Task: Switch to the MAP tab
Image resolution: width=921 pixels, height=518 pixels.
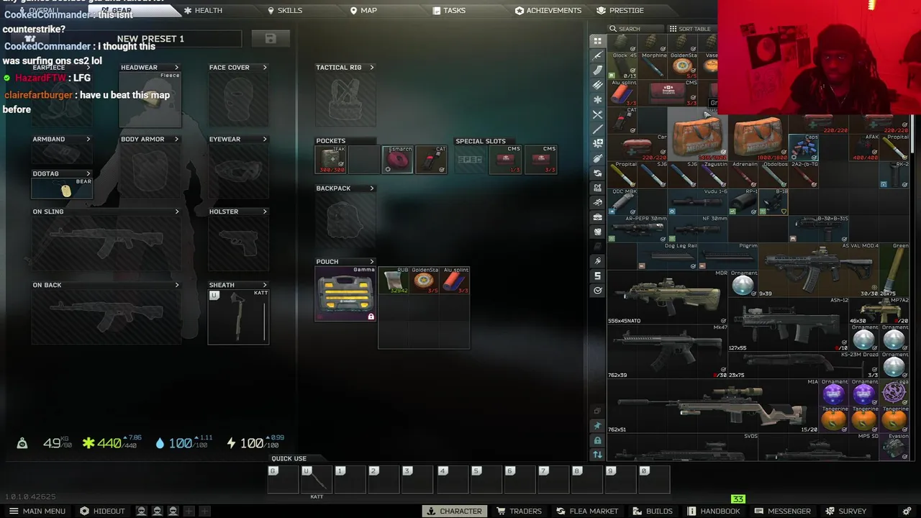Action: click(x=363, y=10)
